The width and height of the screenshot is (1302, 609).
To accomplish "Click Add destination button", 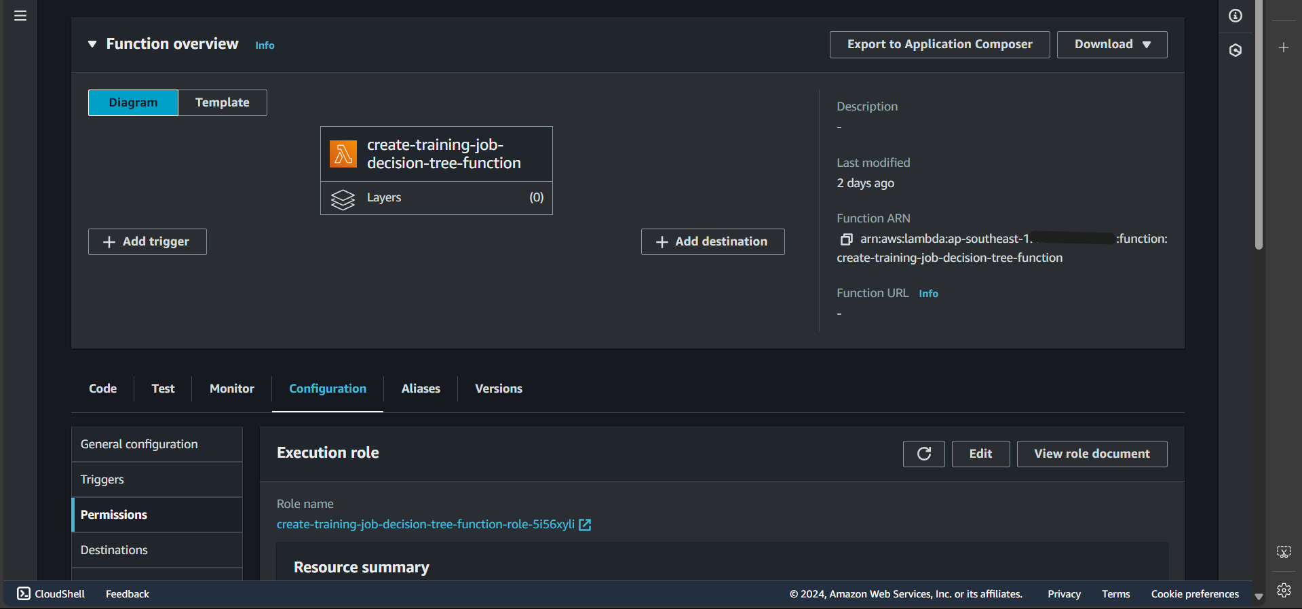I will click(x=712, y=241).
